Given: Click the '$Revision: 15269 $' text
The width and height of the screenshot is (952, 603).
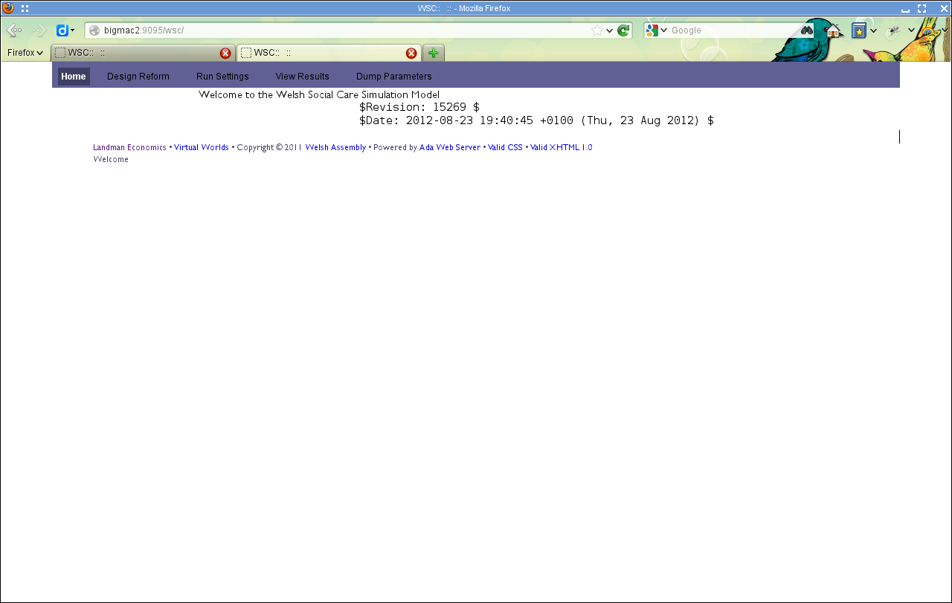Looking at the screenshot, I should pos(419,107).
